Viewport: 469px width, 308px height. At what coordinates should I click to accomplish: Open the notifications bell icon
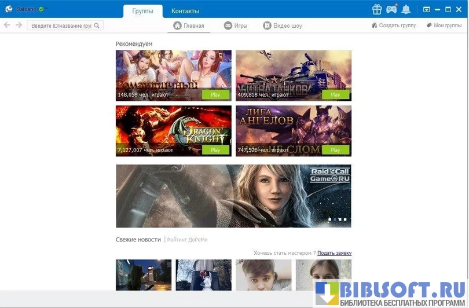[406, 9]
